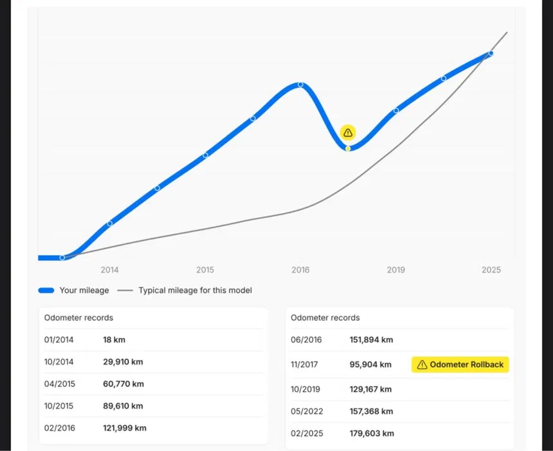Viewport: 553px width, 451px height.
Task: Click the right 'Odometer records' heading
Action: pyautogui.click(x=325, y=318)
